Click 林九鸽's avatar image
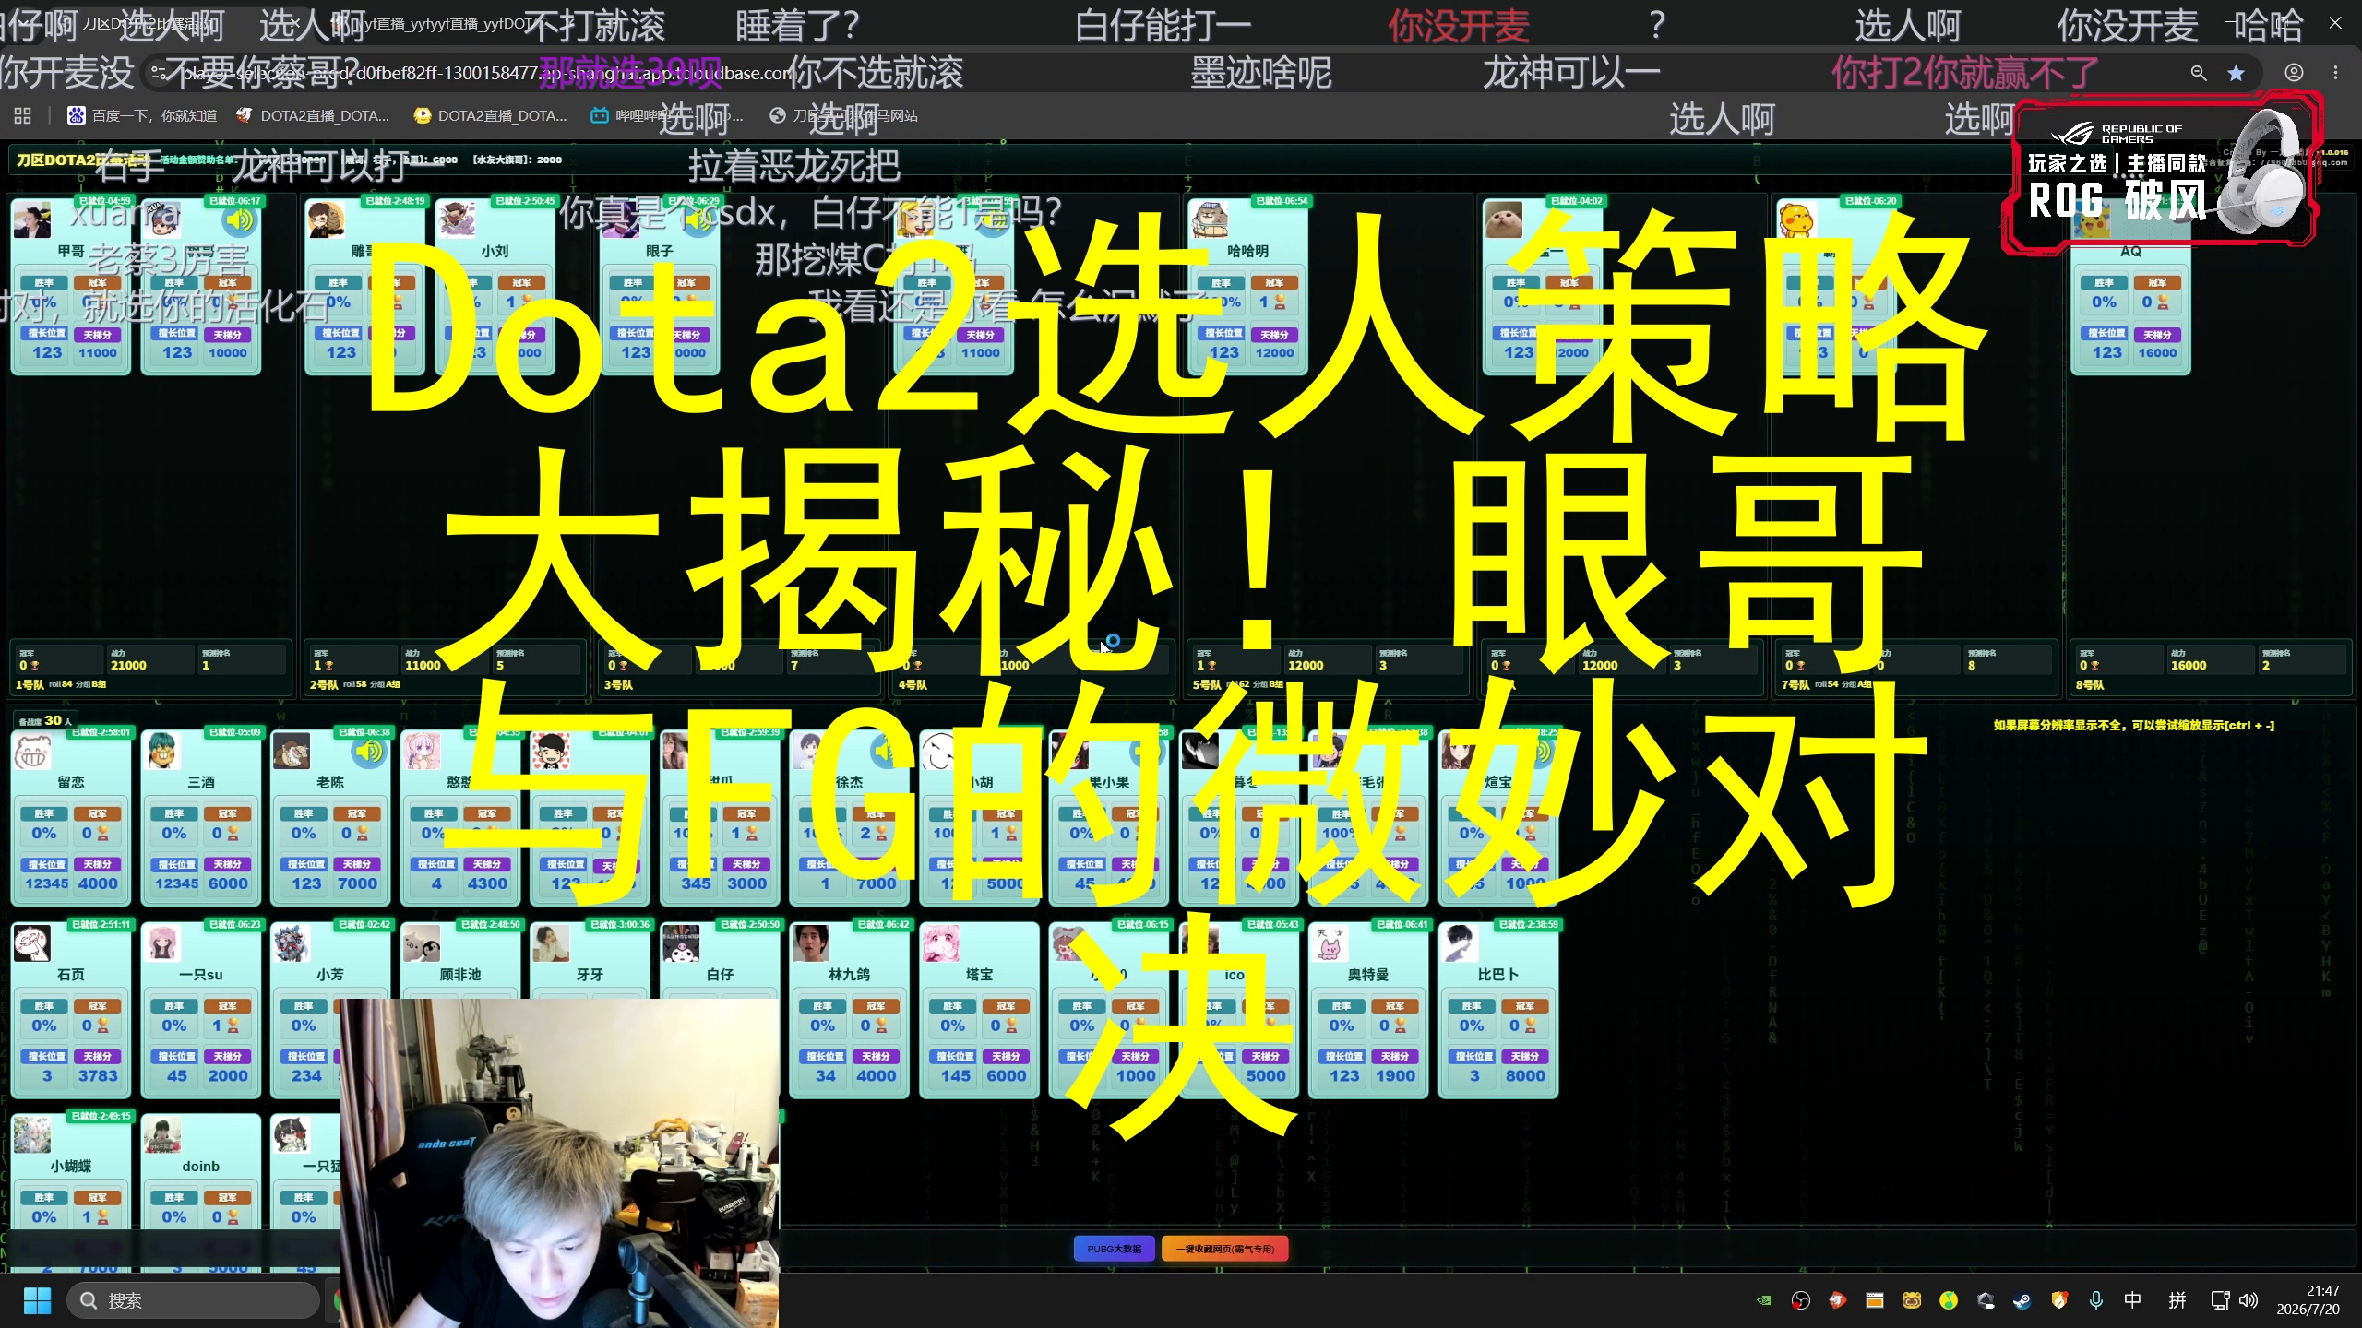Image resolution: width=2362 pixels, height=1328 pixels. click(x=810, y=944)
